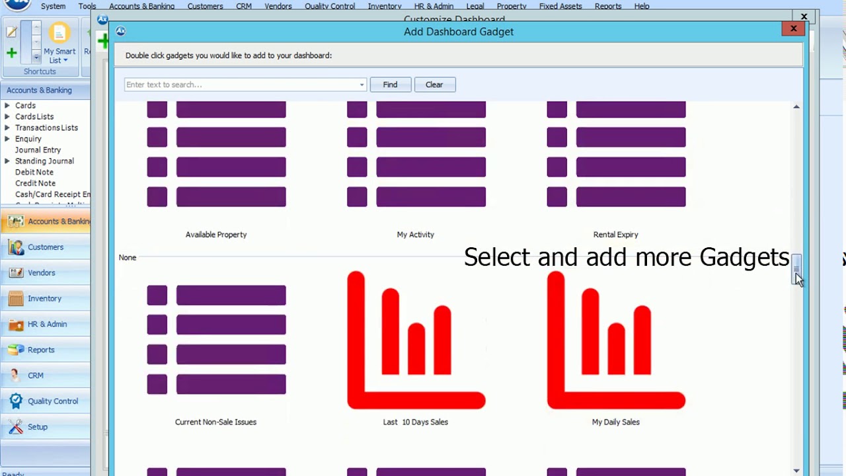Screen dimensions: 846x476
Task: Select Credit Note in the tree
Action: (x=35, y=183)
